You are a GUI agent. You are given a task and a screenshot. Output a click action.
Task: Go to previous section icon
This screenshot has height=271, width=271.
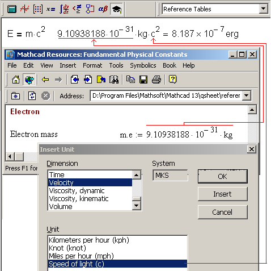point(75,80)
